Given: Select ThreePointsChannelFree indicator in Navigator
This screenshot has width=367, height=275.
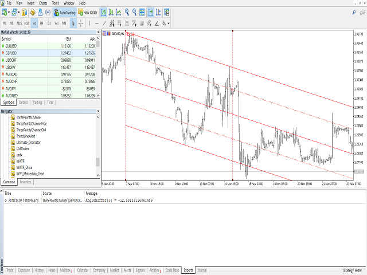Looking at the screenshot, I should tap(32, 123).
